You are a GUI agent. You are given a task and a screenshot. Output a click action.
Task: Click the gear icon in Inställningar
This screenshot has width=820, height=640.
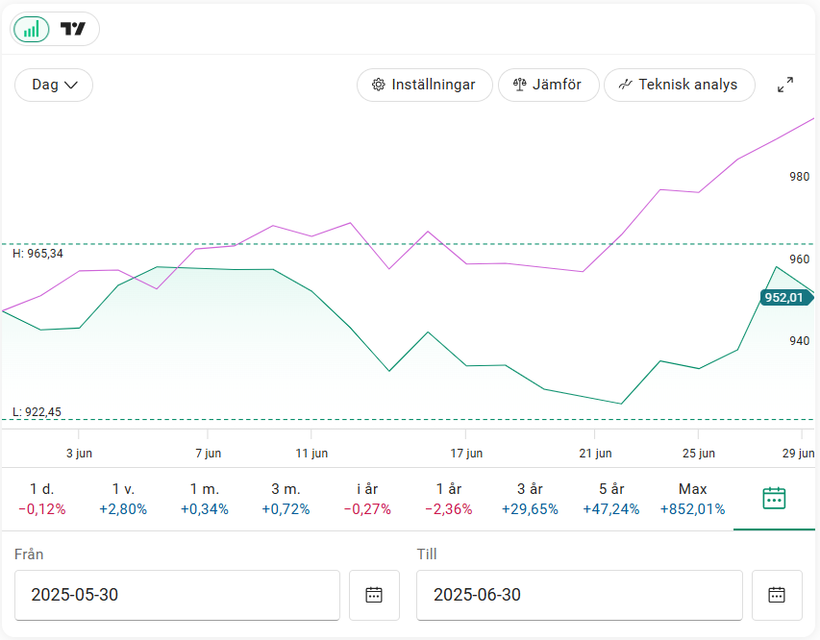tap(378, 85)
